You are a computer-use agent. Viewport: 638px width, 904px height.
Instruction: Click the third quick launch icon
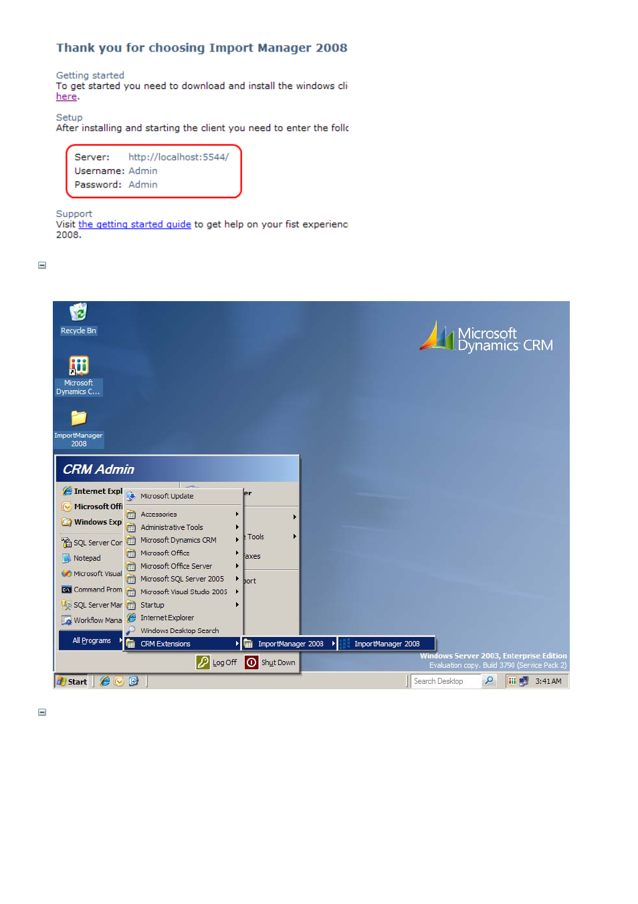(133, 681)
